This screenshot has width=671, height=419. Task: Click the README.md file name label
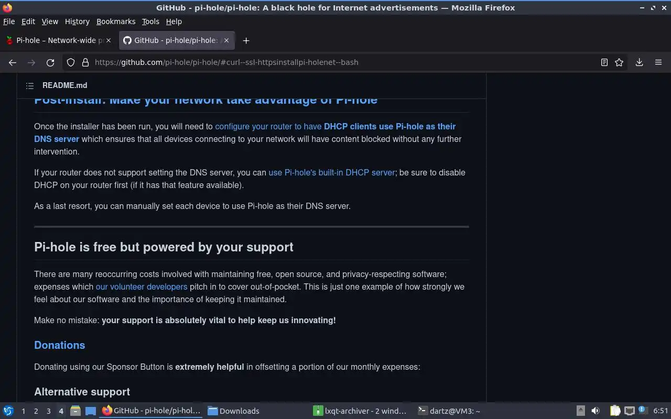(x=64, y=85)
